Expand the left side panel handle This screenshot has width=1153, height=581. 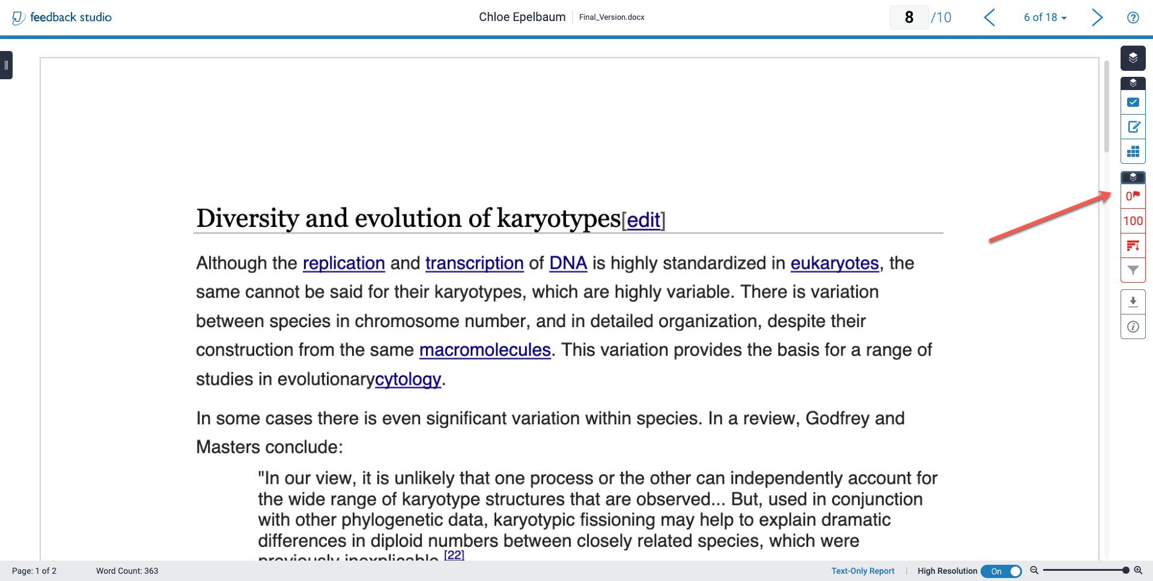(x=6, y=65)
